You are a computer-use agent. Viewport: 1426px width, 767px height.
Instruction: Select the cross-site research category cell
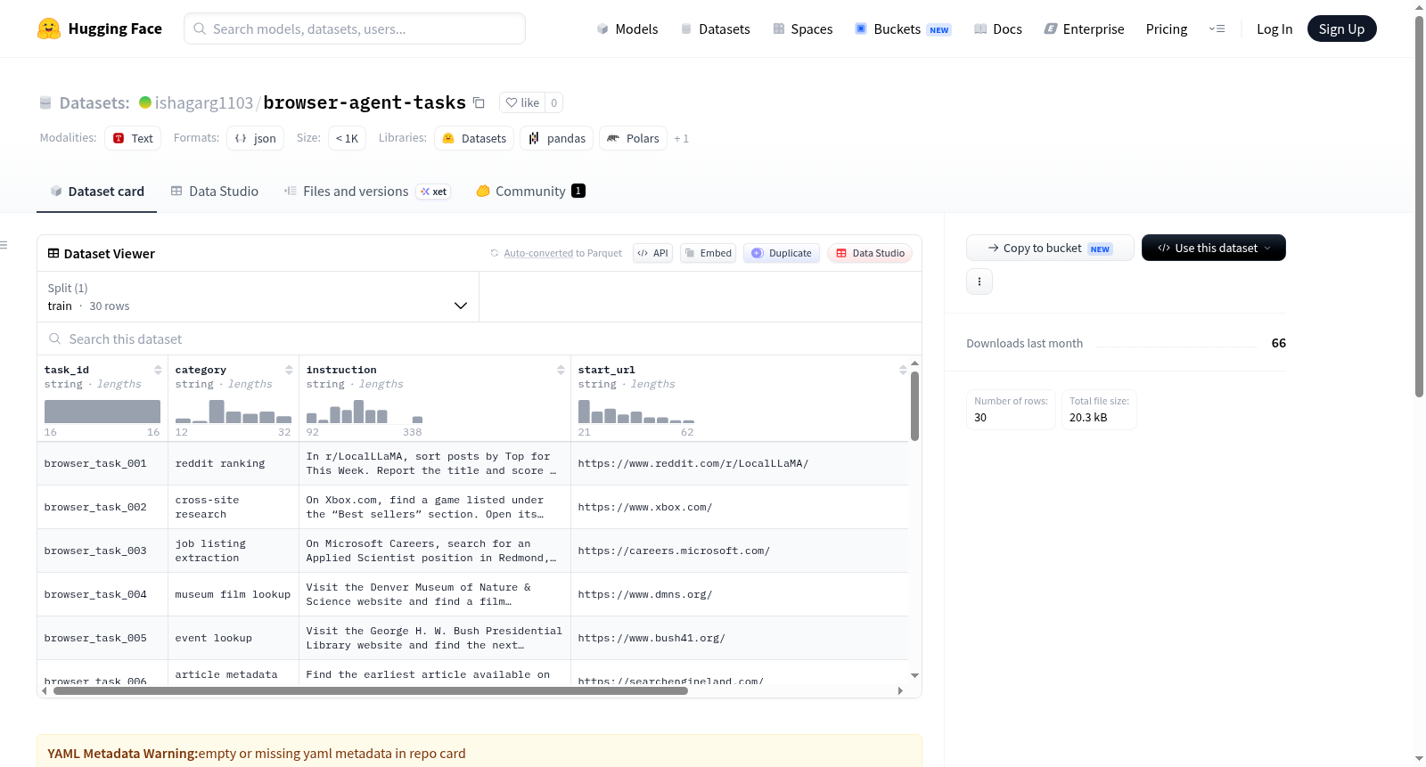coord(234,507)
